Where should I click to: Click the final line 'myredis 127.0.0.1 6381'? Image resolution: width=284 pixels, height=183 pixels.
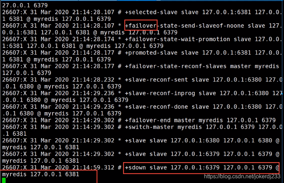[x=41, y=174]
